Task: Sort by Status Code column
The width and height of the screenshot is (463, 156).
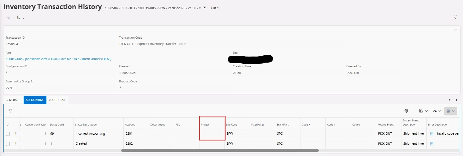Action: 57,125
